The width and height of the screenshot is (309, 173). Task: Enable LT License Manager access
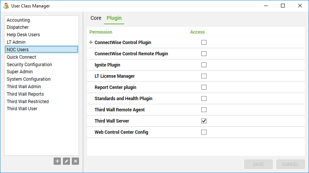[x=204, y=76]
